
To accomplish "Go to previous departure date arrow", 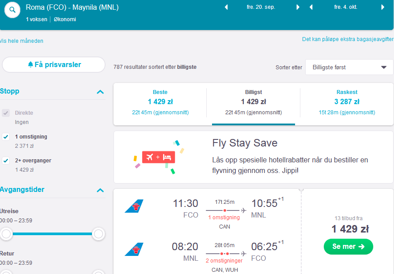I will click(226, 7).
